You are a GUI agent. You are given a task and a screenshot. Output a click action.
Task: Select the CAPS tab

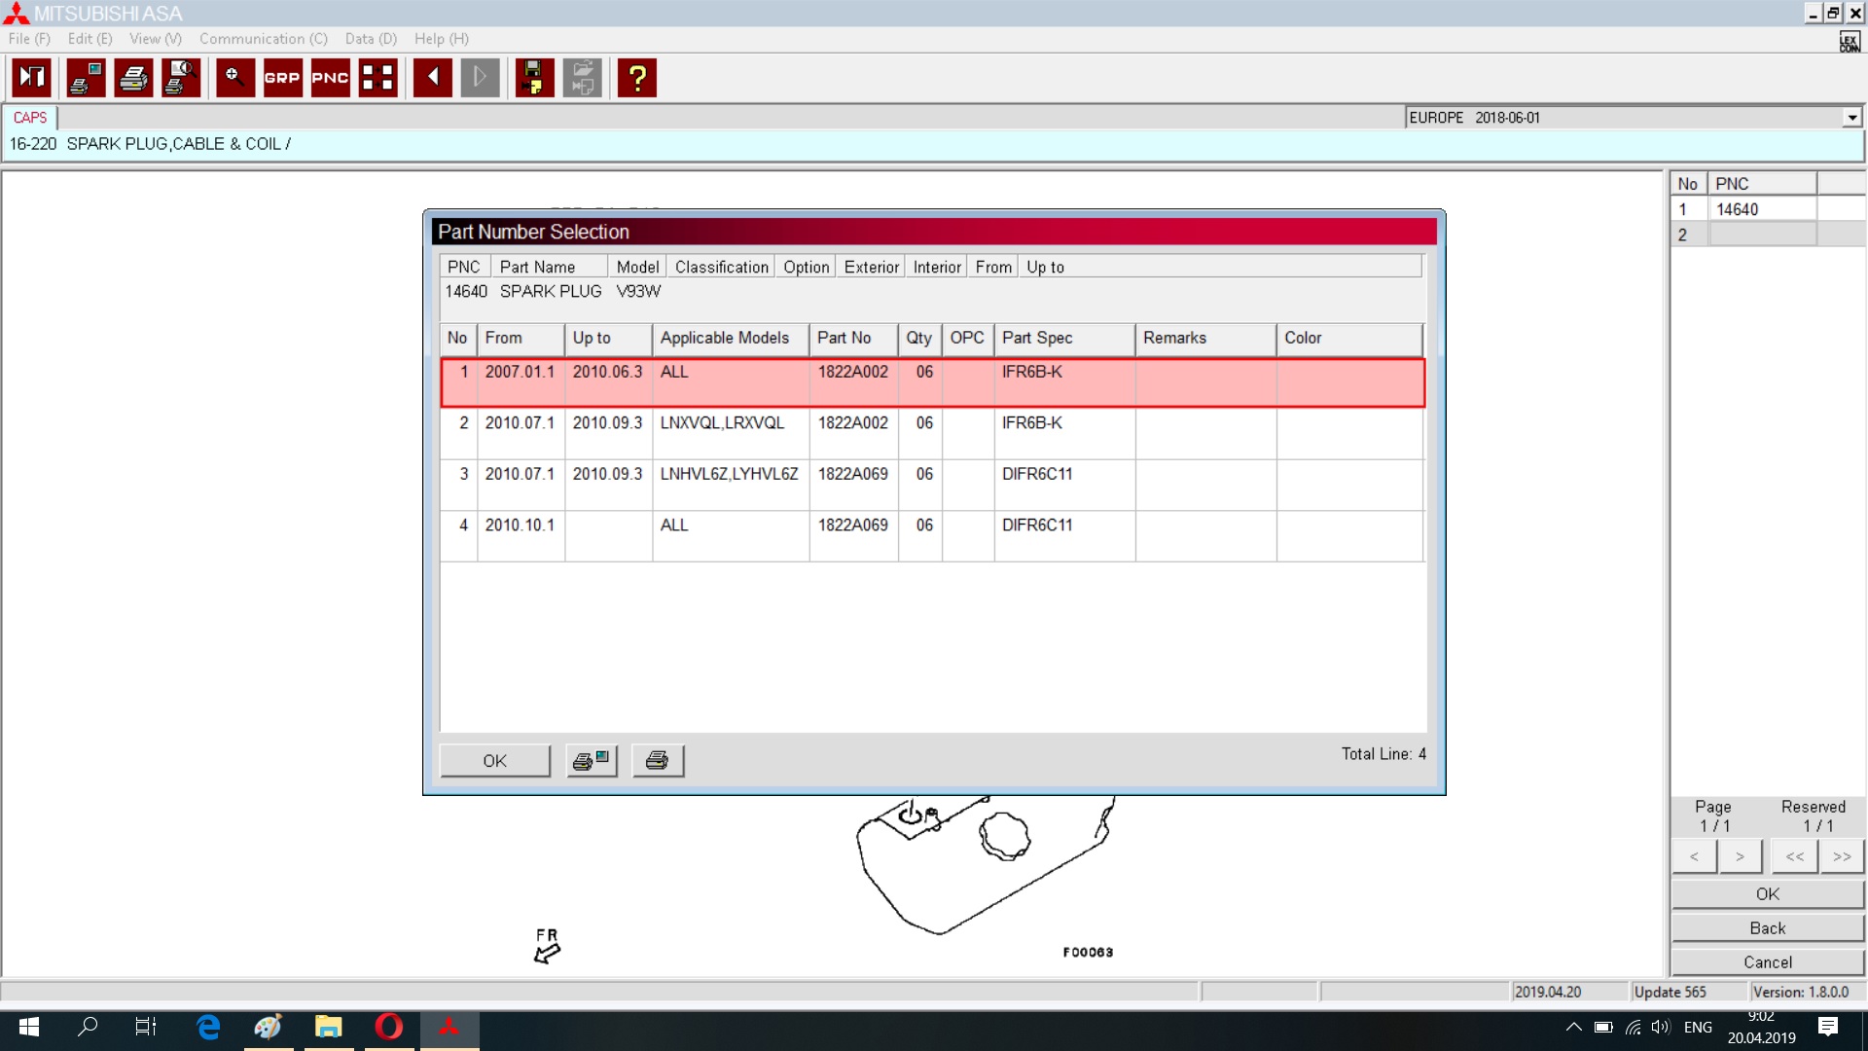[30, 118]
